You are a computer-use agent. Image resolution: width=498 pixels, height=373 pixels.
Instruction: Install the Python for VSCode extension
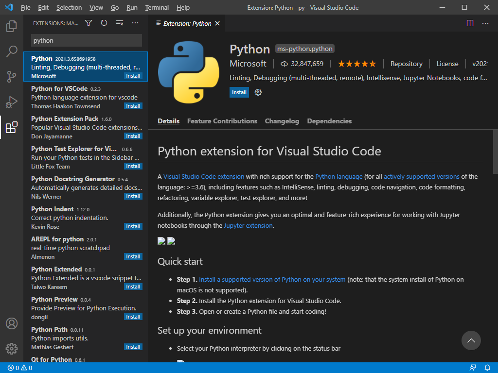click(133, 106)
